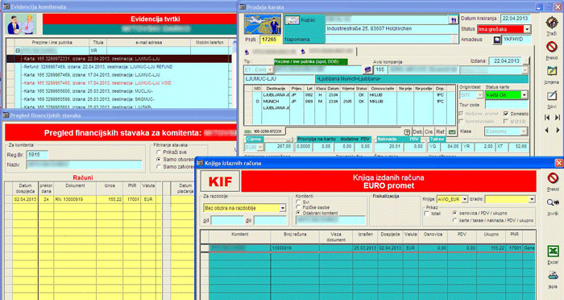564x300 pixels.
Task: Toggle the Nonrefundable checkbox
Action: click(461, 121)
